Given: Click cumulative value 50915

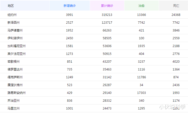Looking at the screenshot, I should click(107, 54).
